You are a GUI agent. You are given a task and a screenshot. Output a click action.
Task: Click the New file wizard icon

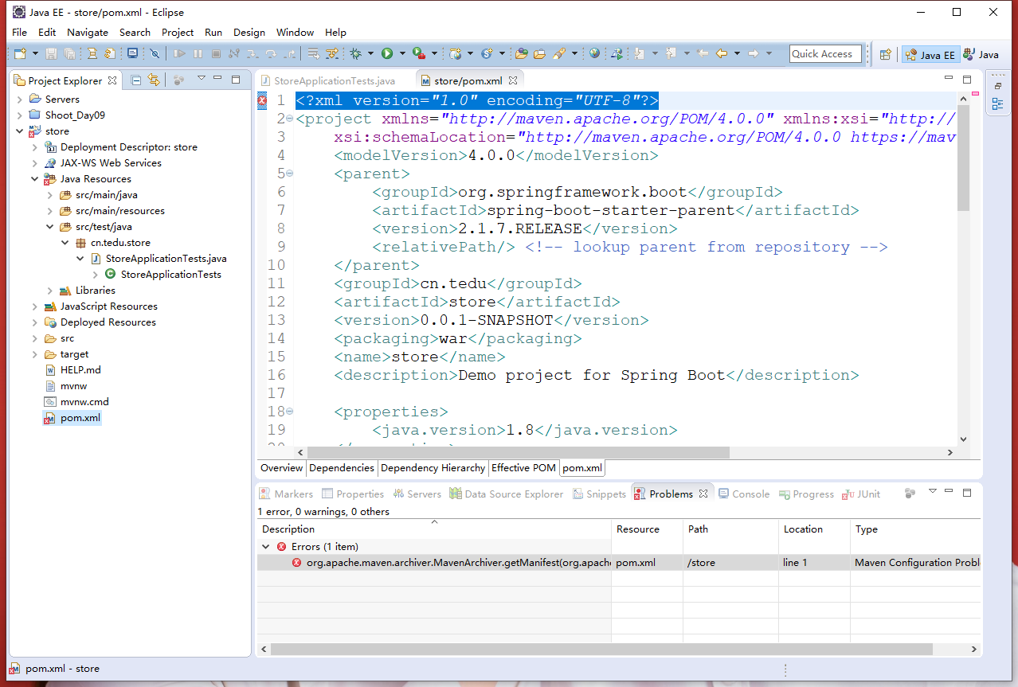20,53
